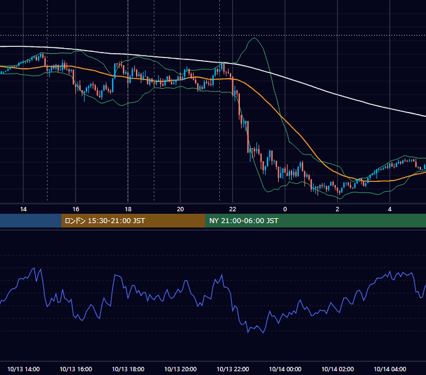
Task: Click the '10/13 18:00' date label
Action: pos(128,369)
